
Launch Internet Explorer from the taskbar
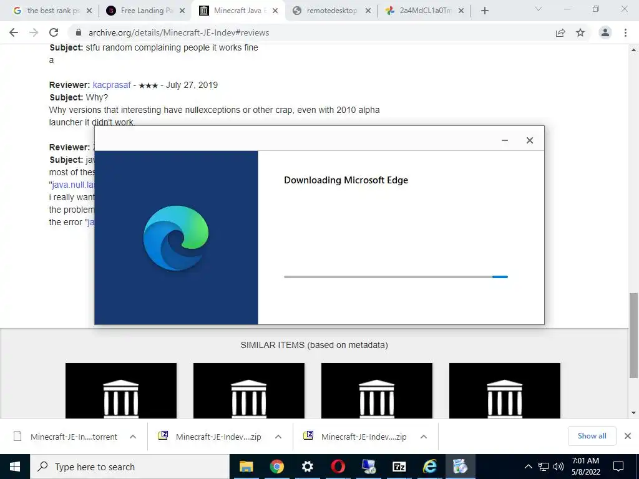tap(429, 467)
